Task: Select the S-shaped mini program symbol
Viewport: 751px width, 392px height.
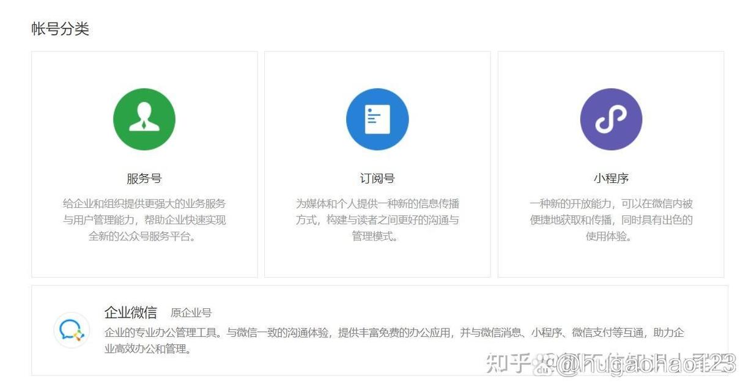Action: click(x=611, y=119)
